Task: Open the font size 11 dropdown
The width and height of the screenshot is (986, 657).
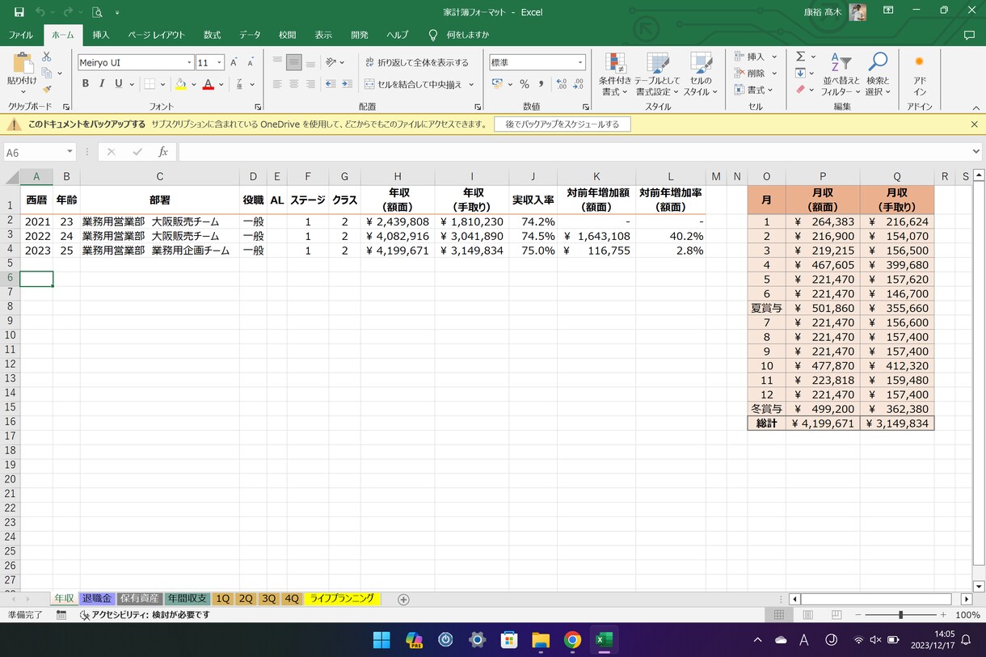Action: [220, 62]
